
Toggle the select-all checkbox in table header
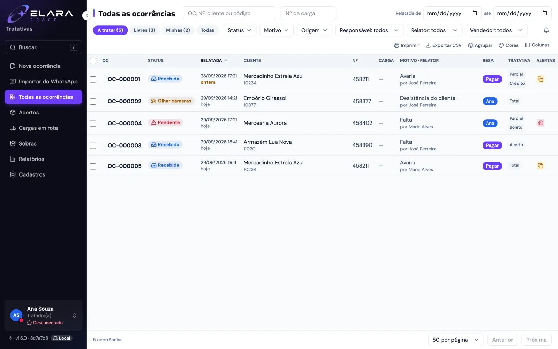click(93, 61)
